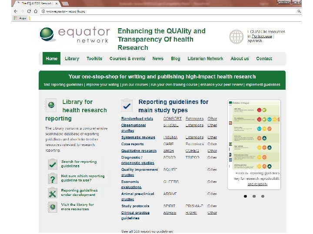Open the Home menu item
The image size is (313, 234).
point(51,58)
